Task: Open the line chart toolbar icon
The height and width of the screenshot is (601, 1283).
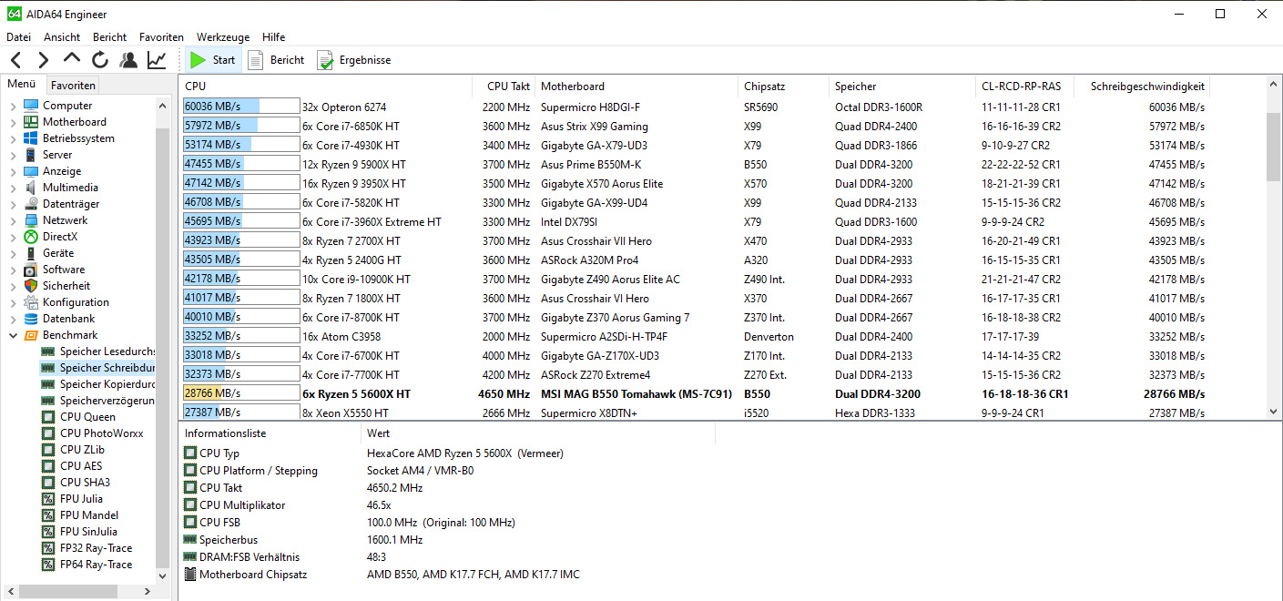Action: pyautogui.click(x=157, y=60)
